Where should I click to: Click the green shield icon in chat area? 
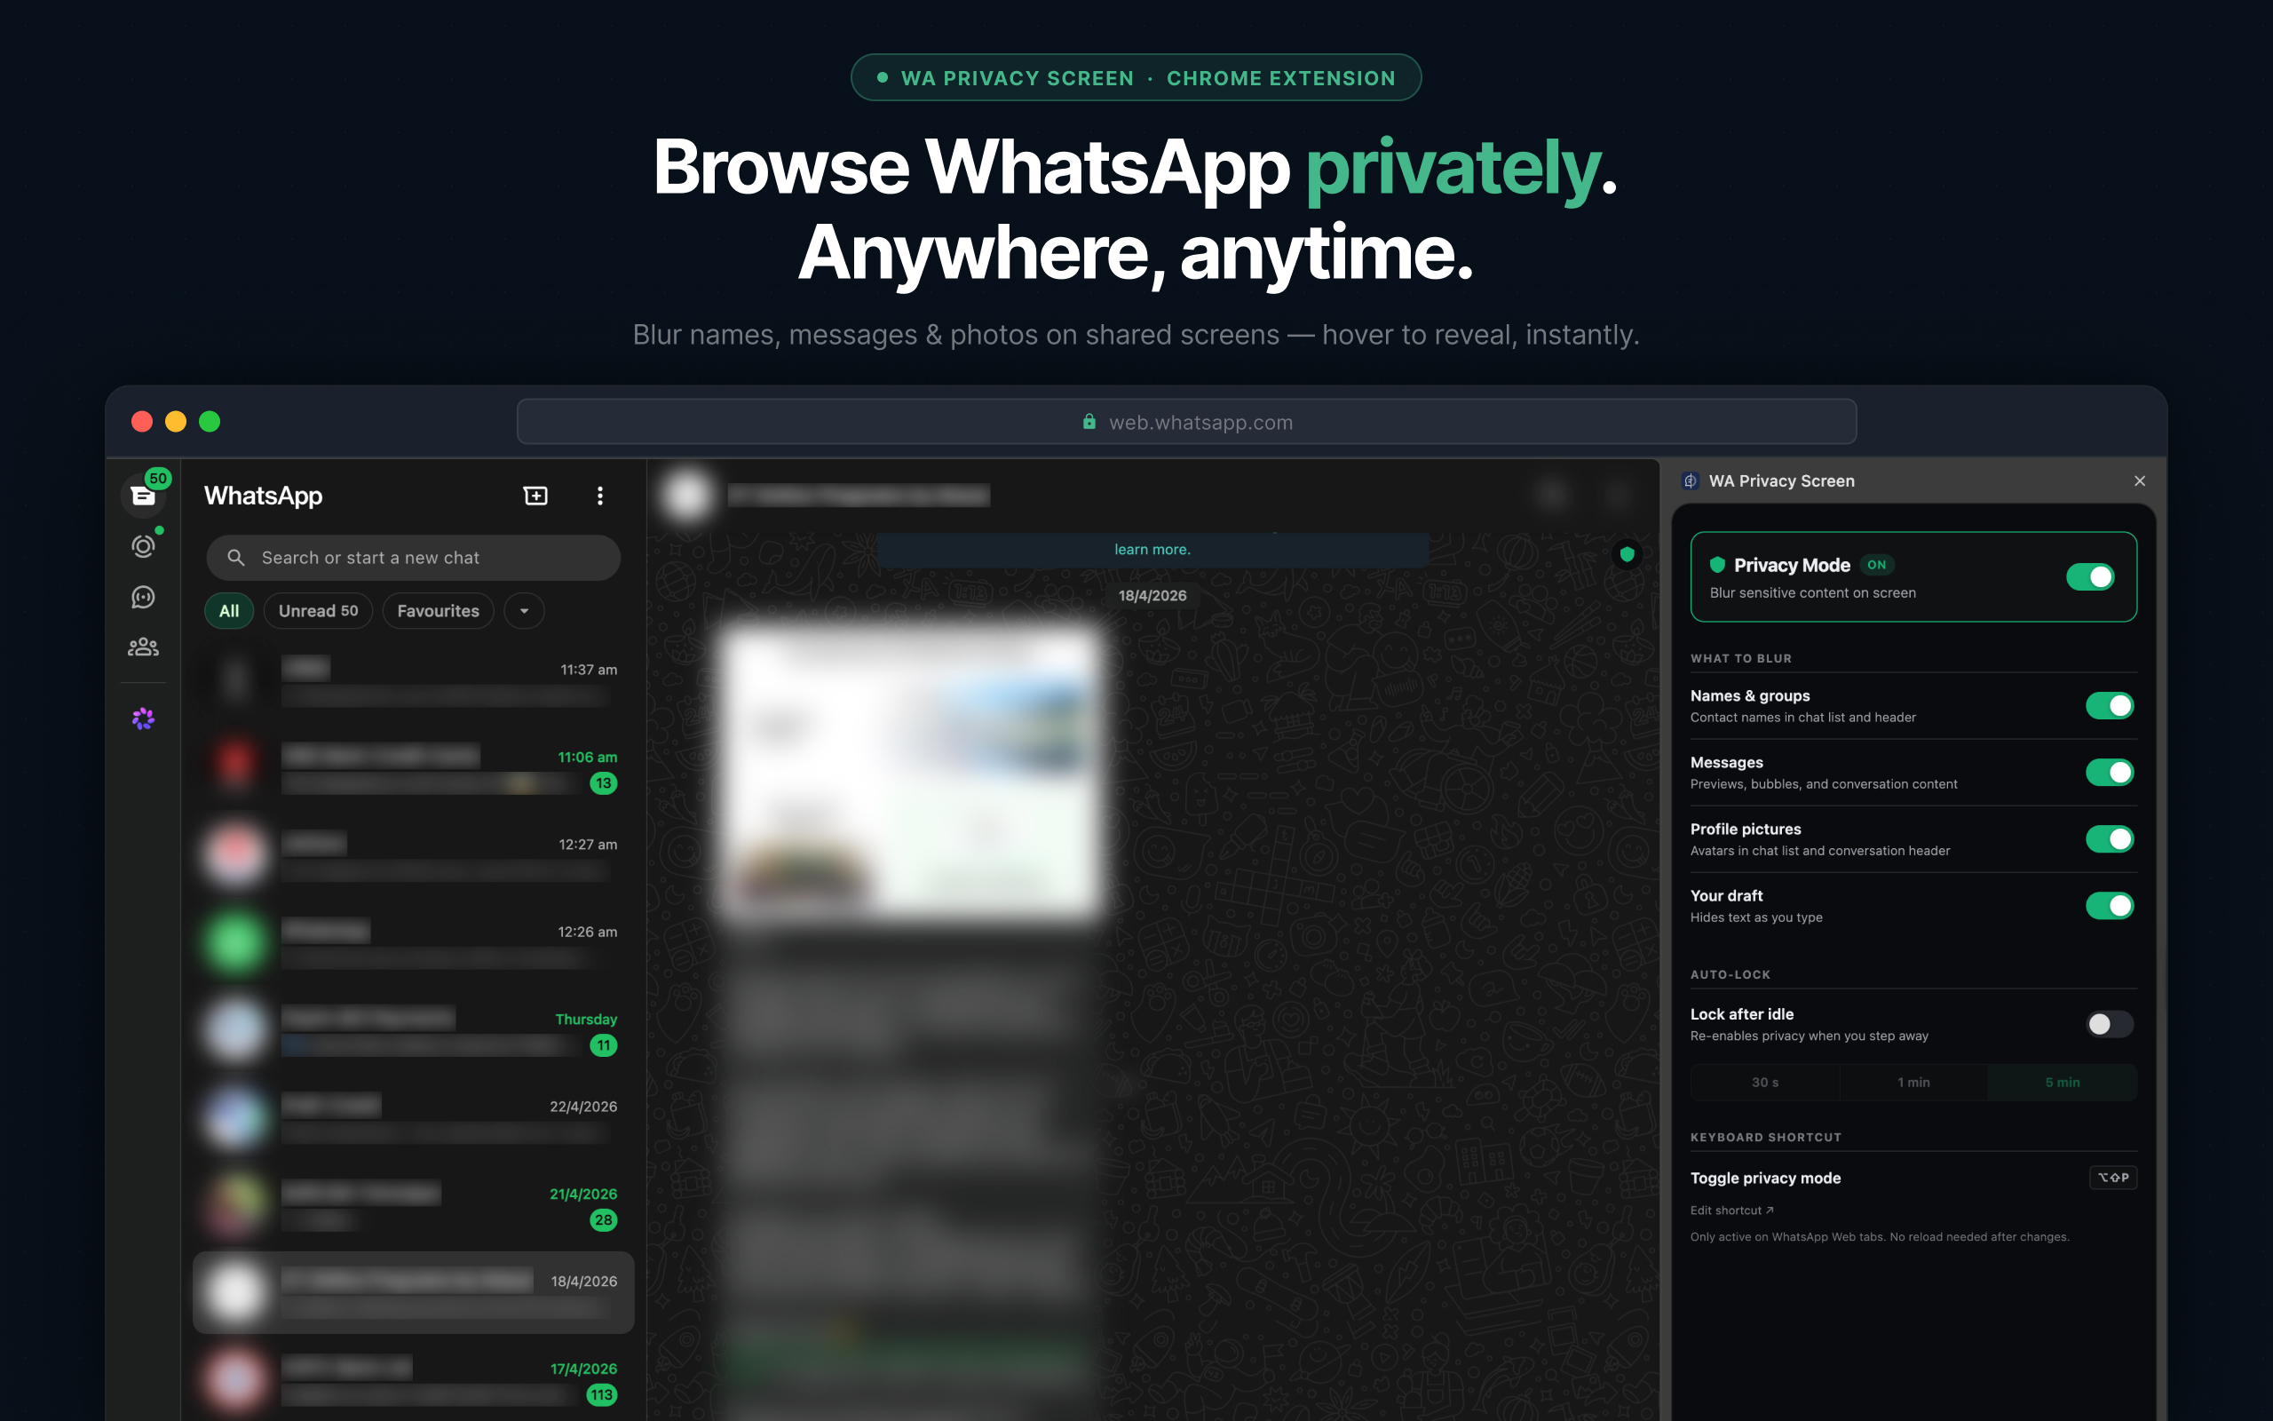click(1627, 553)
